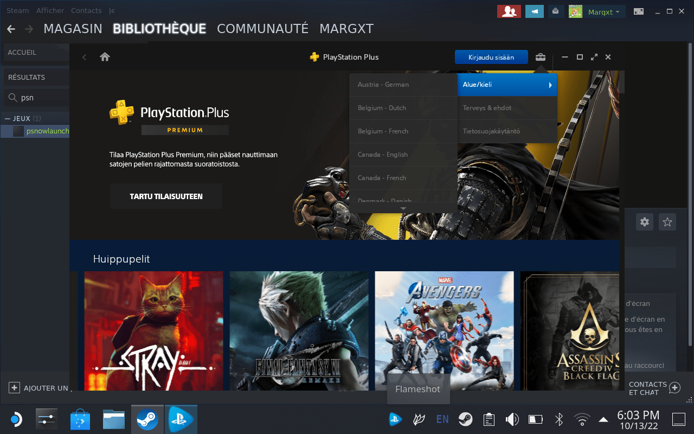Screen dimensions: 694x434
Task: Open Bluetooth tray icon
Action: coord(559,419)
